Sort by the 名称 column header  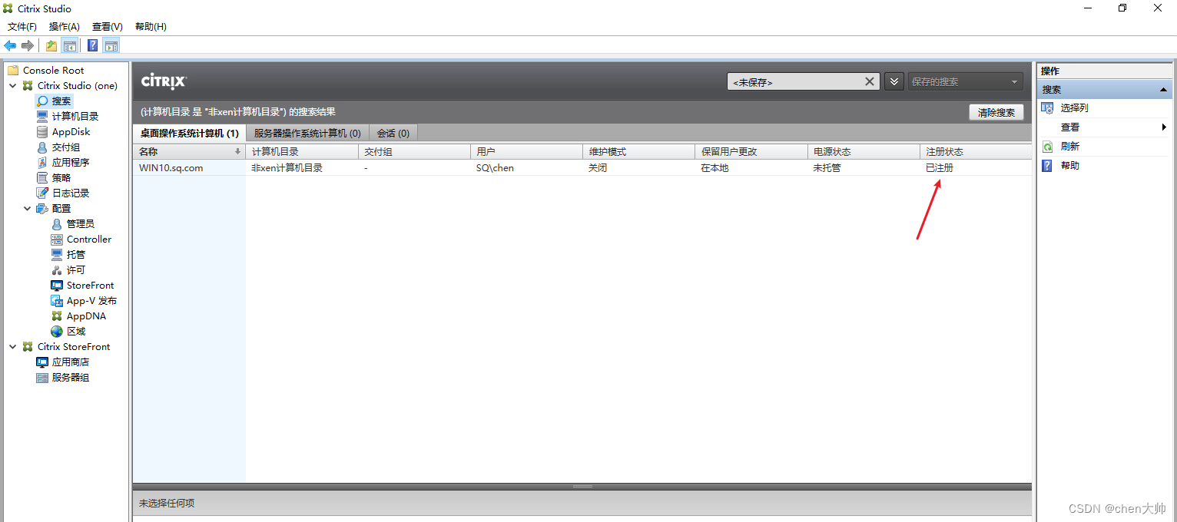[189, 151]
